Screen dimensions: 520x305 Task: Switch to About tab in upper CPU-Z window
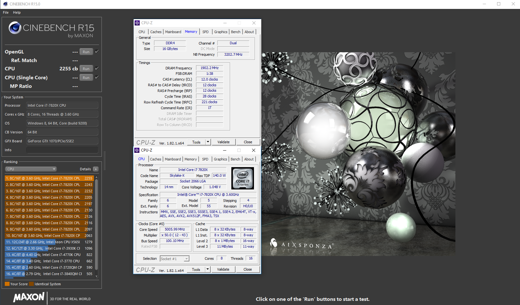tap(249, 32)
